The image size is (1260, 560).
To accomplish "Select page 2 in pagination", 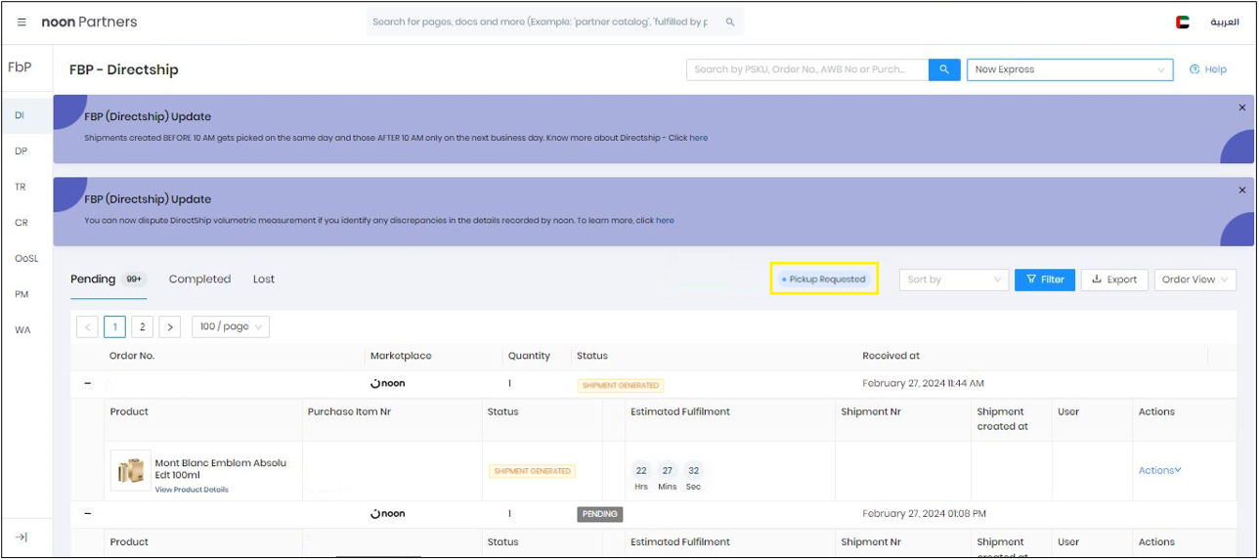I will pyautogui.click(x=143, y=326).
